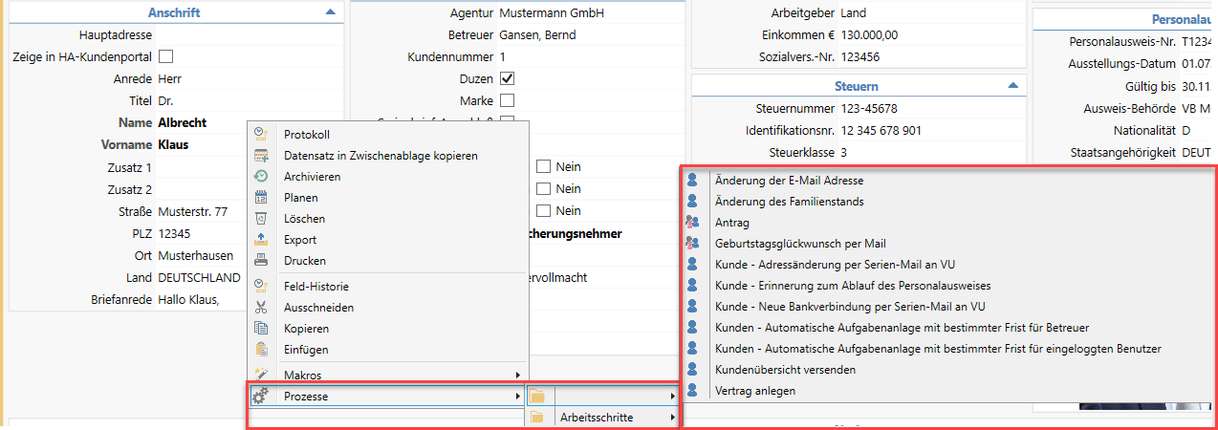The height and width of the screenshot is (430, 1218).
Task: Expand the Makros submenu arrow
Action: (518, 375)
